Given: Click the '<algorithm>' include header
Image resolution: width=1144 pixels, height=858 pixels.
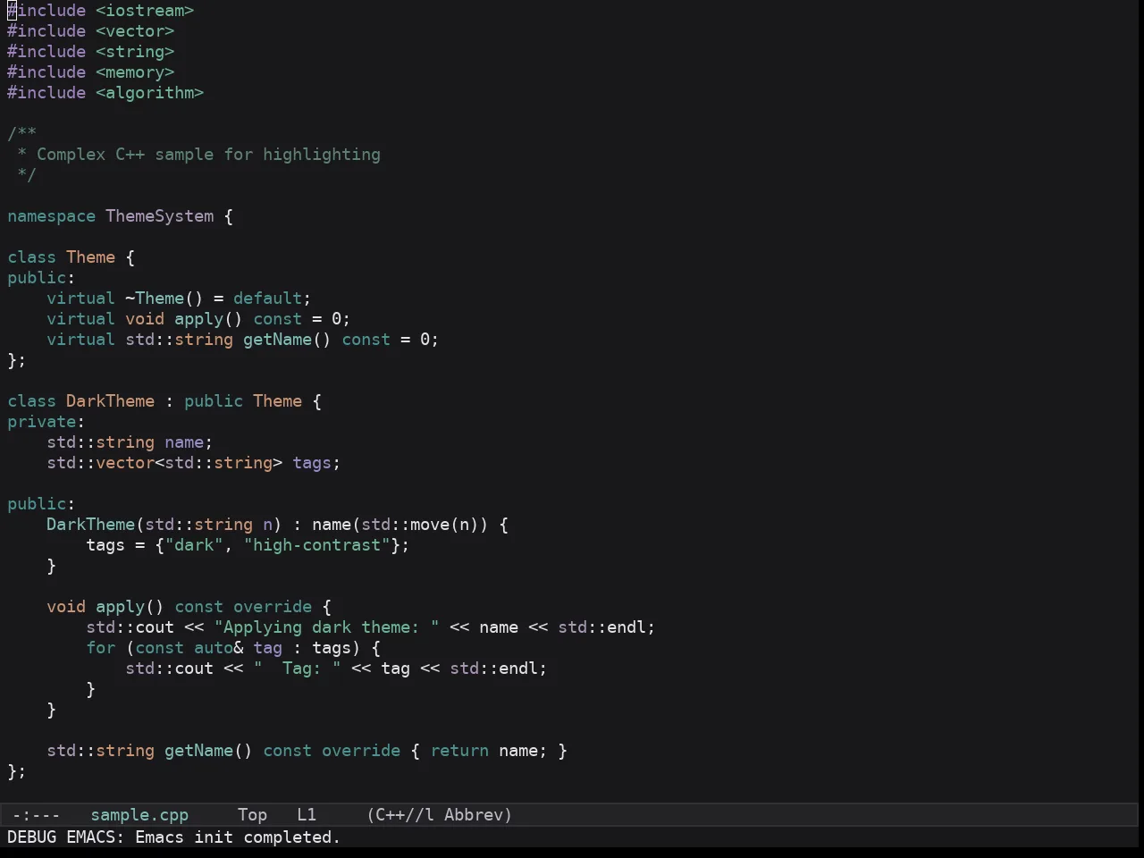Looking at the screenshot, I should [150, 93].
